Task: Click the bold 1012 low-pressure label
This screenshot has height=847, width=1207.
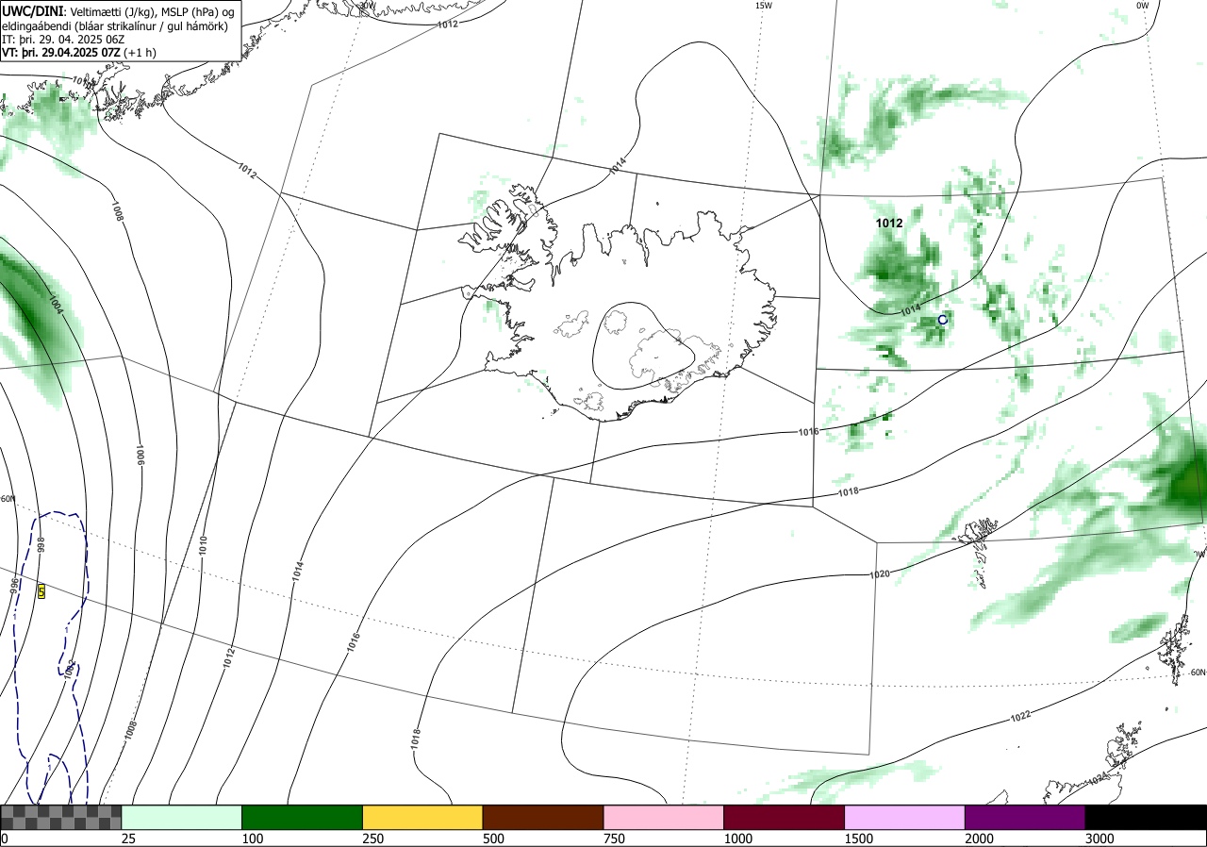Action: pyautogui.click(x=888, y=224)
